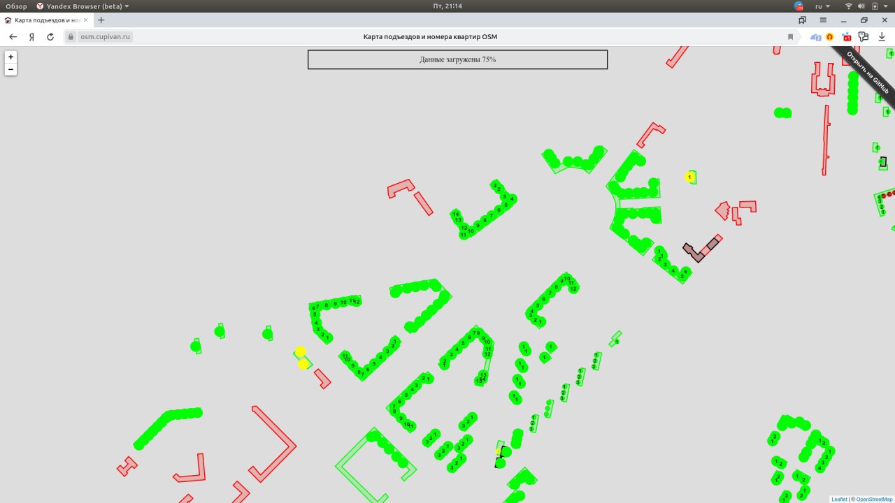Zoom out the map with minus button

(10, 69)
